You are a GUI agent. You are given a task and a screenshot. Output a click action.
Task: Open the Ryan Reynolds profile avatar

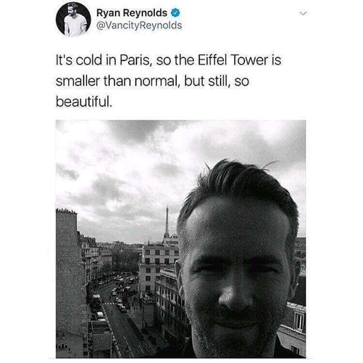point(74,19)
